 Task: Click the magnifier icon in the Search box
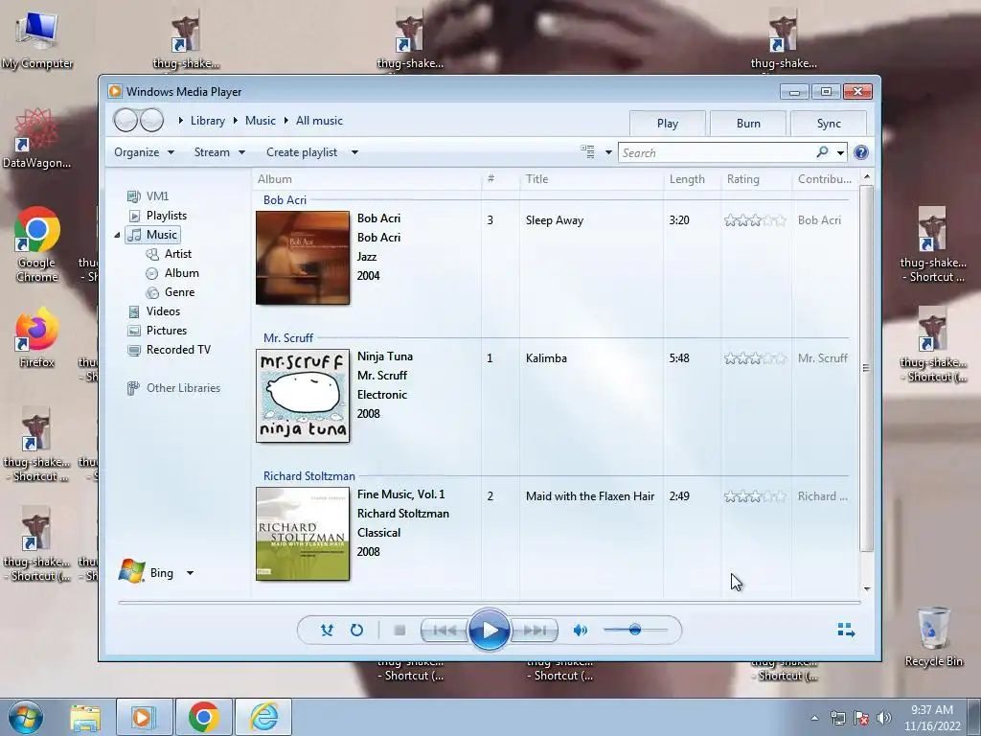coord(822,152)
